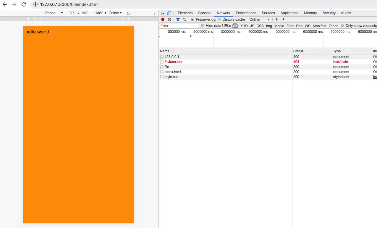
Task: Open the device toolbar three-dot menu
Action: 154,13
